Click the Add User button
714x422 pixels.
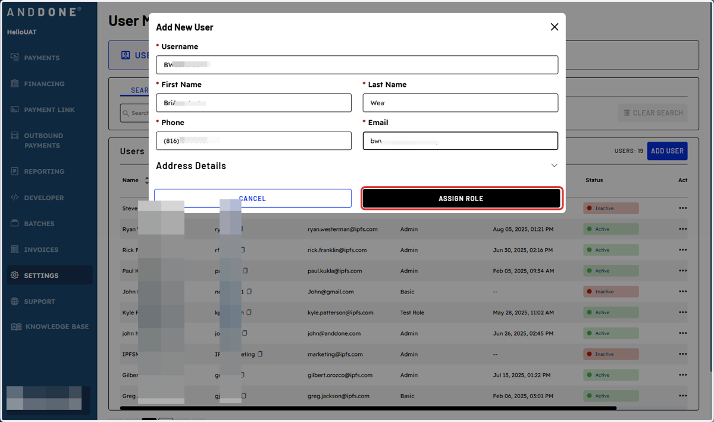[667, 151]
